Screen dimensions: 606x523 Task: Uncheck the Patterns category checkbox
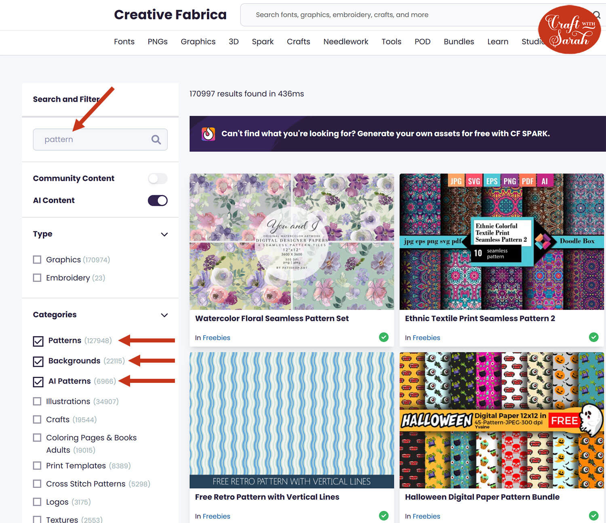click(38, 341)
